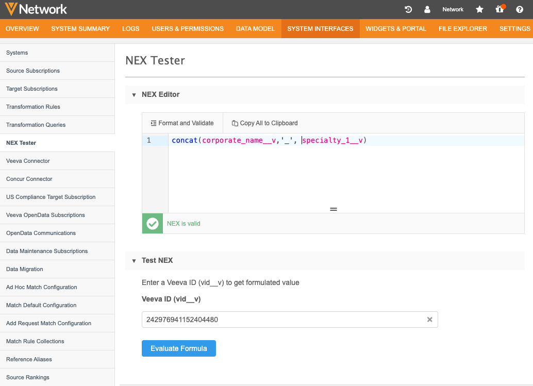Open the gift notifications icon
This screenshot has height=386, width=533.
coord(499,9)
